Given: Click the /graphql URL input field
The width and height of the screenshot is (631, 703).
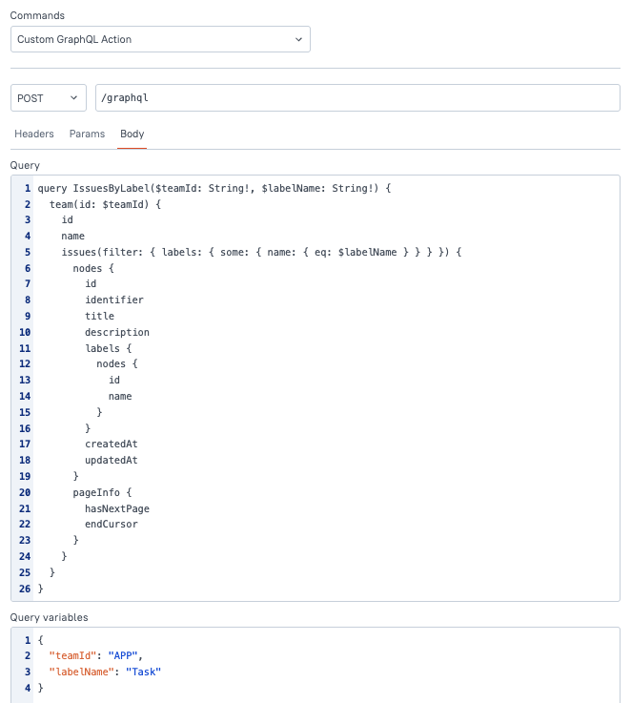Looking at the screenshot, I should pos(357,97).
